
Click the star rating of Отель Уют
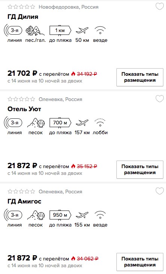pyautogui.click(x=21, y=99)
